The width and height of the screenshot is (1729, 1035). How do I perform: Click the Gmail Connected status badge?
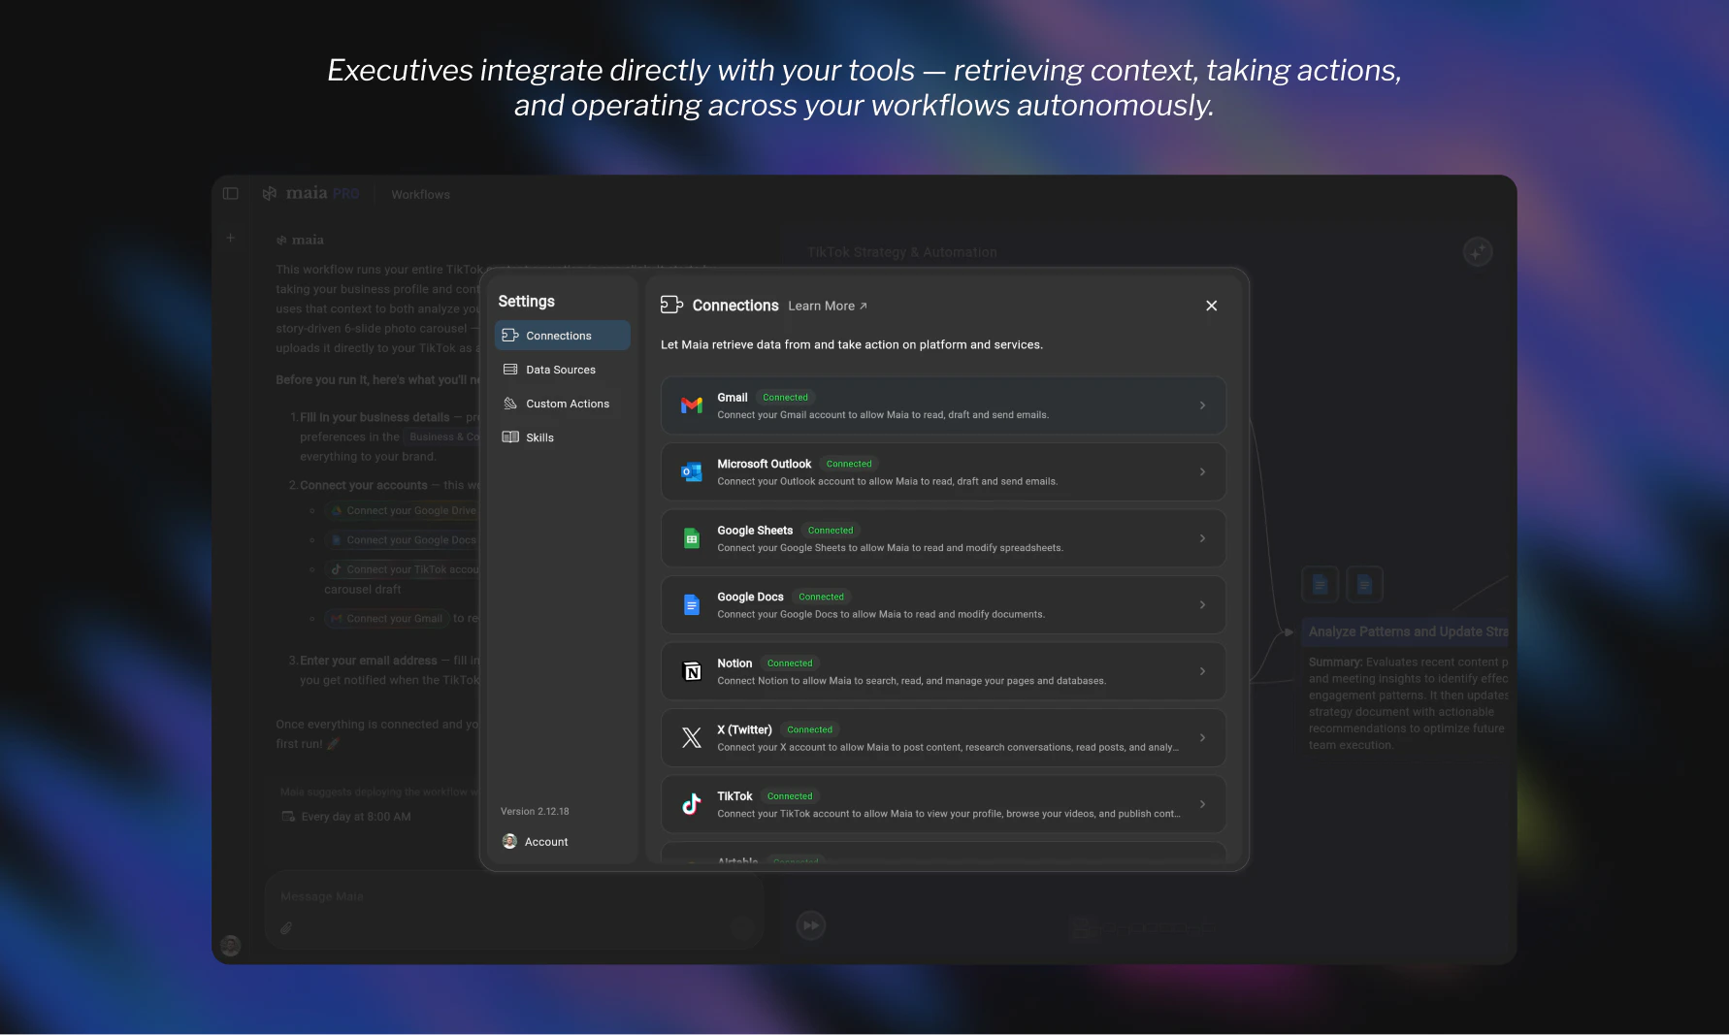[785, 398]
